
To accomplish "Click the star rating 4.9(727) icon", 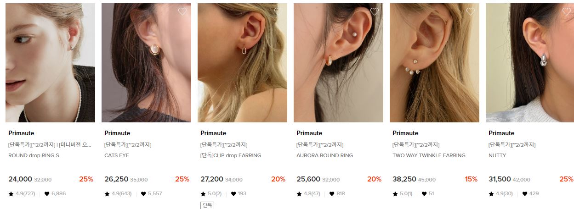I will click(11, 194).
